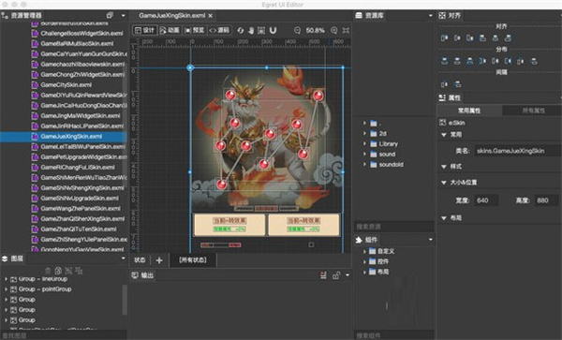Click the 宽度 width field showing 640
The height and width of the screenshot is (340, 562).
click(486, 200)
